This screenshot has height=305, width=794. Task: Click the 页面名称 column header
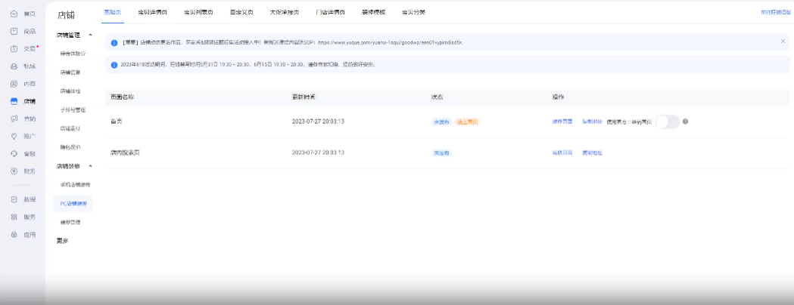[x=122, y=97]
